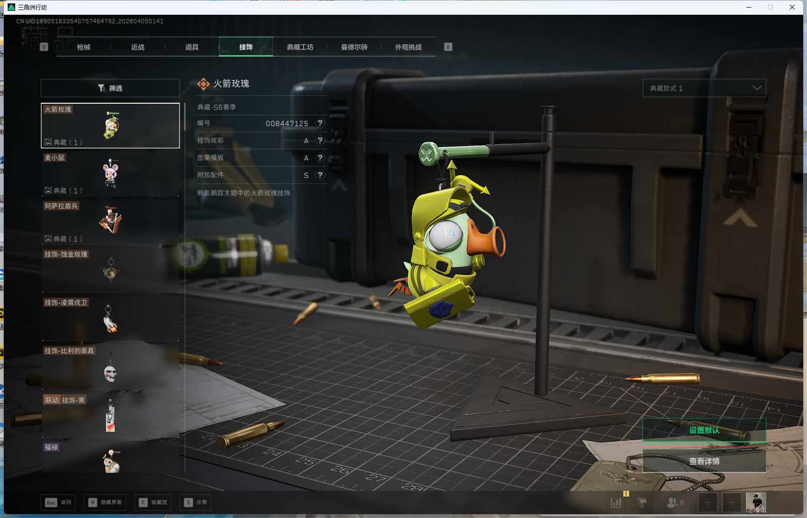Viewport: 807px width, 518px height.
Task: Click the player avatar in bottom right
Action: pyautogui.click(x=756, y=502)
